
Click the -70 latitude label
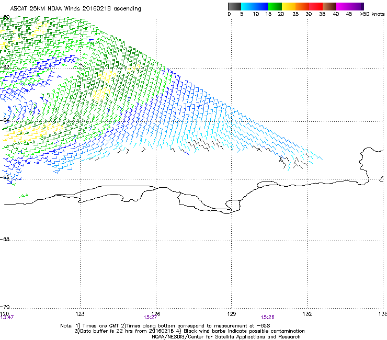click(x=5, y=307)
